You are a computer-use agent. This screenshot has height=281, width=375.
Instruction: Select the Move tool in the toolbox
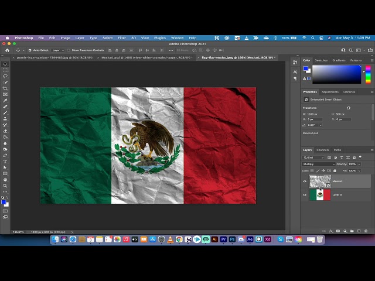point(5,64)
